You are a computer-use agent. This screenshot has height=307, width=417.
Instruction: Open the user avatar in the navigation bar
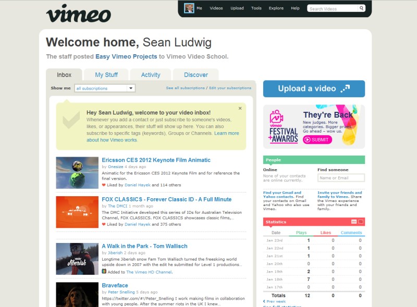(189, 8)
